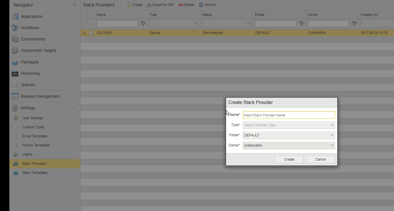This screenshot has height=211, width=394.
Task: Click the Archive icon
Action: (201, 5)
